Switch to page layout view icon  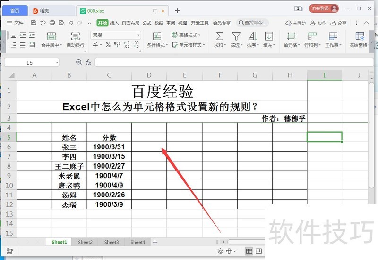(258, 252)
